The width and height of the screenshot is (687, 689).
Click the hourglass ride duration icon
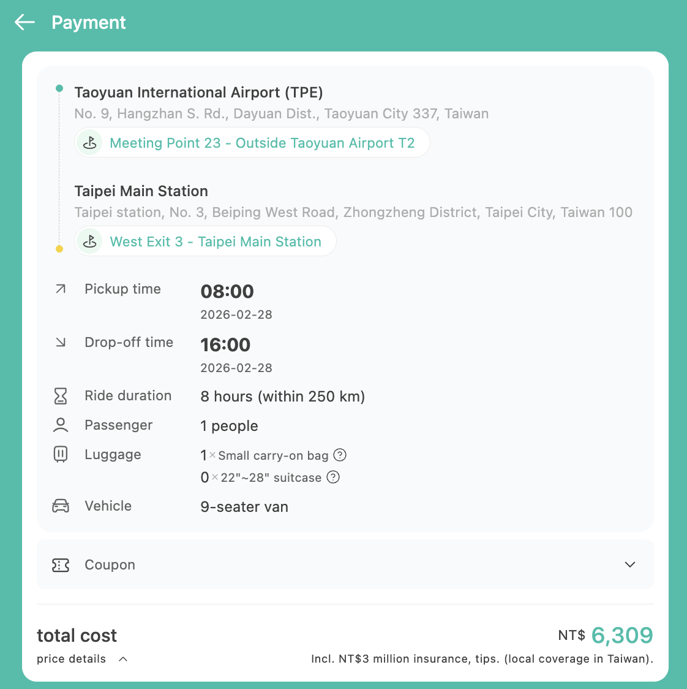tap(61, 396)
